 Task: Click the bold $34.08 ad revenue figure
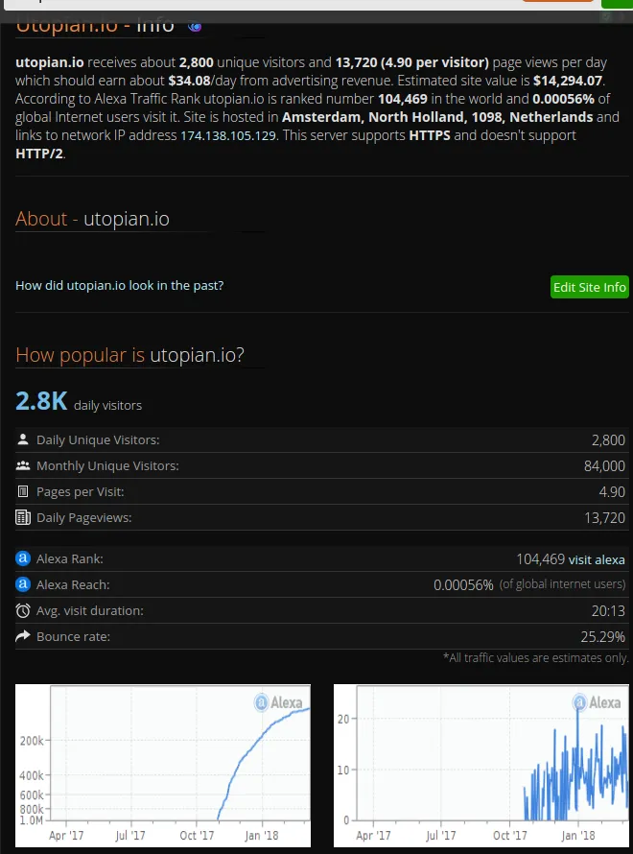coord(189,82)
